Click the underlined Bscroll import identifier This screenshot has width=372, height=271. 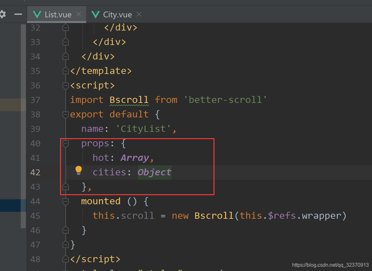click(x=129, y=100)
